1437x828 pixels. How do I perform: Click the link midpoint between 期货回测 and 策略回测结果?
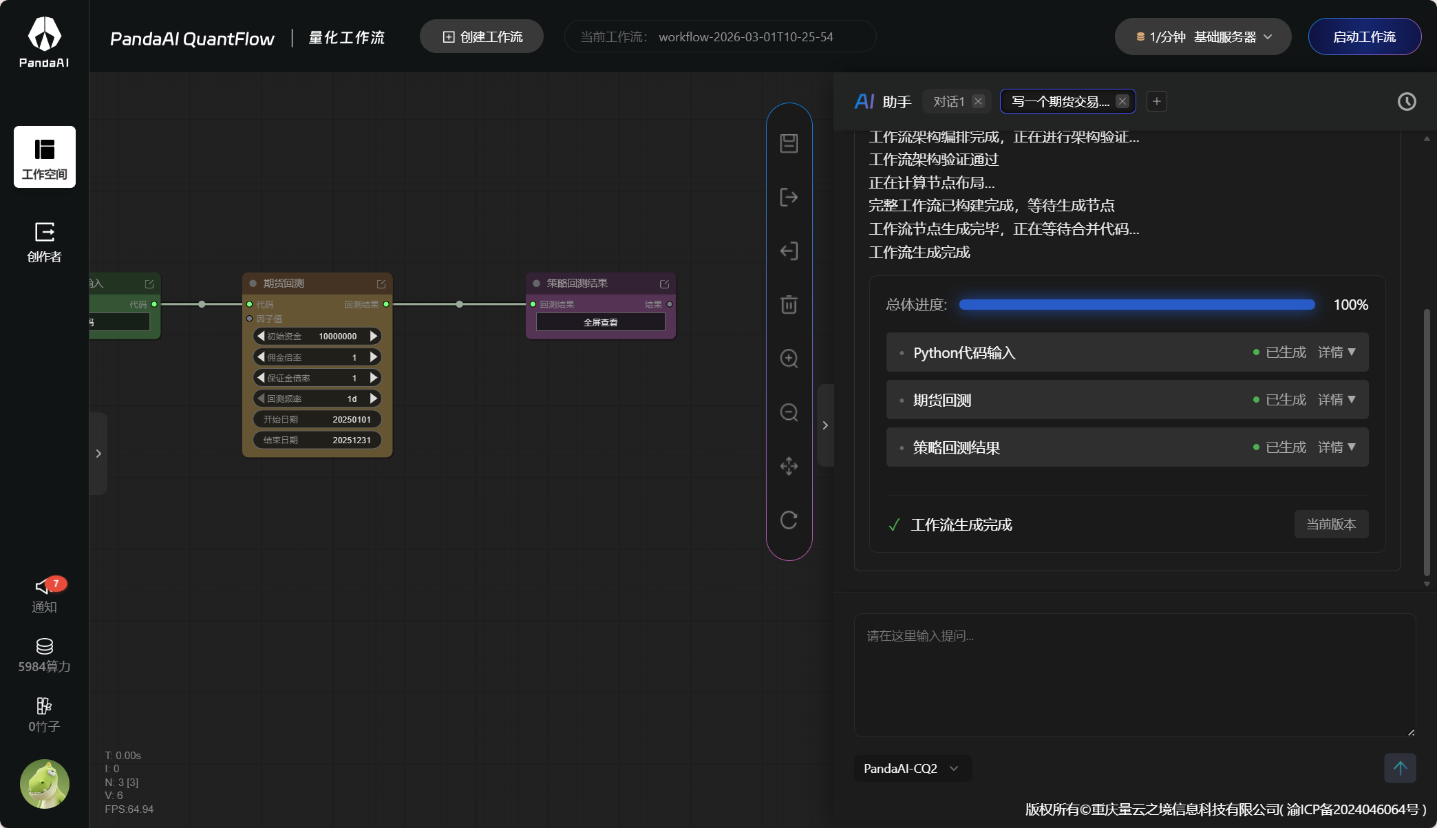(459, 304)
